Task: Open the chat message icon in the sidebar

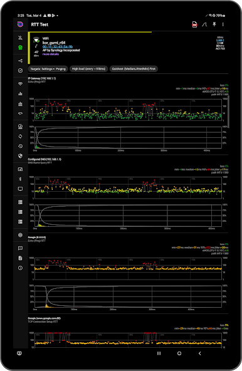Action: [x=20, y=248]
